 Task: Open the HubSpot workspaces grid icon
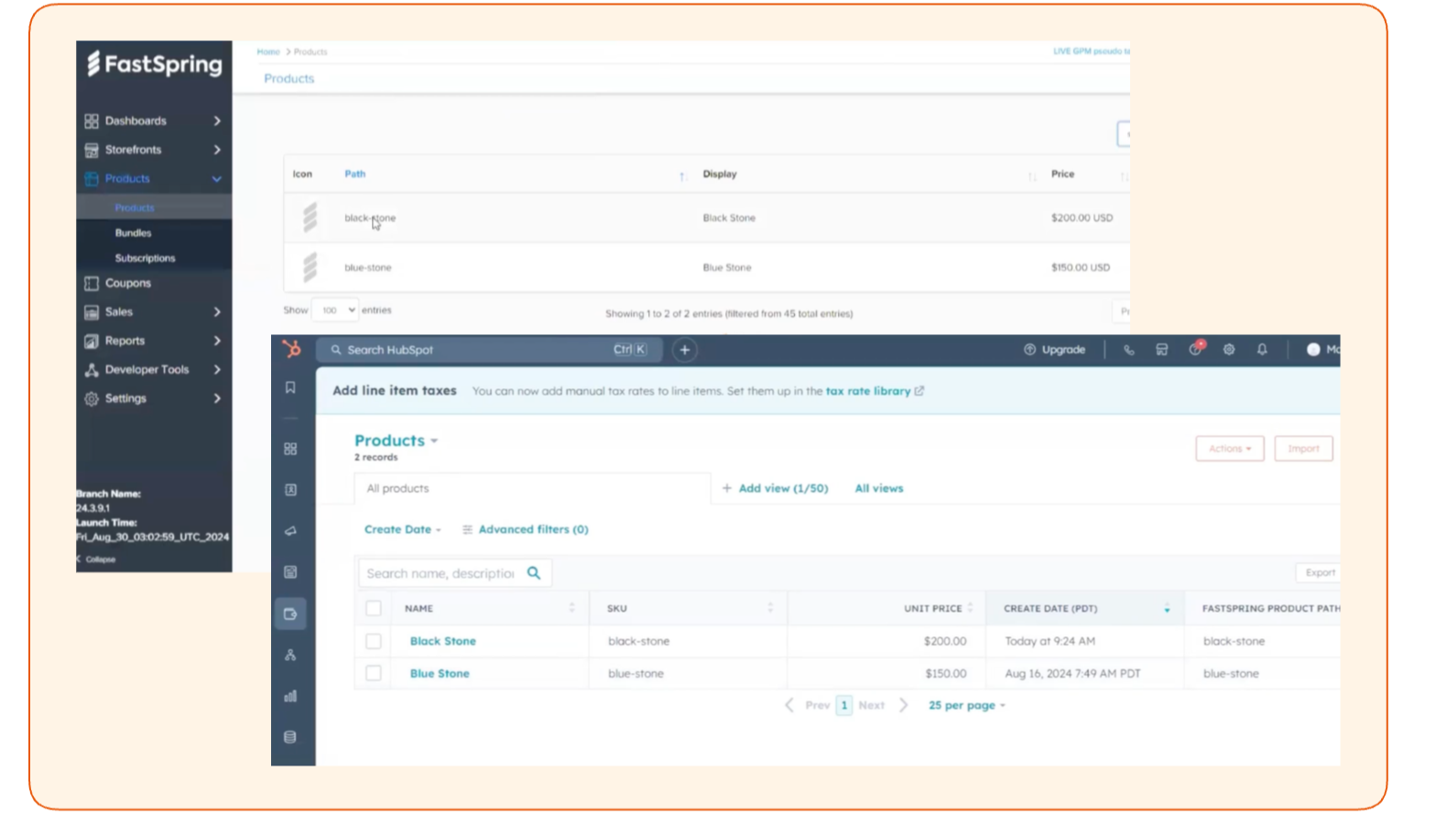(x=290, y=449)
